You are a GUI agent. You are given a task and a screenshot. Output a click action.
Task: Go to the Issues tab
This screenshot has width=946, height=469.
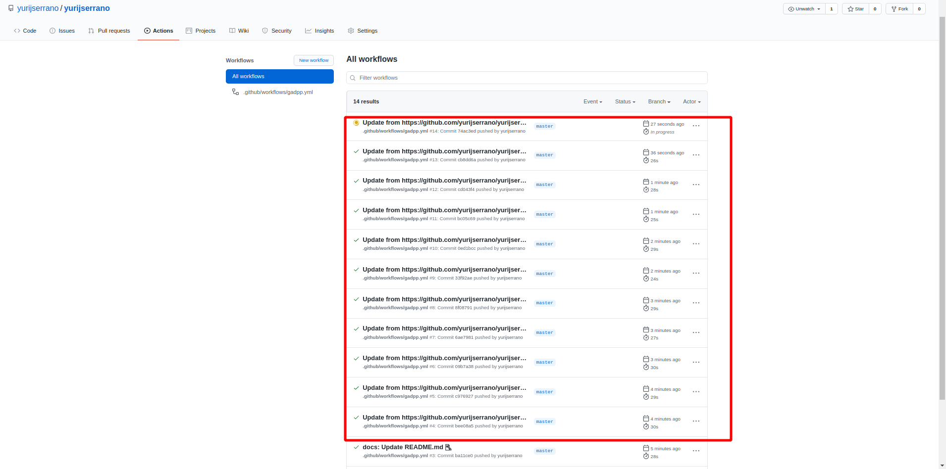(x=62, y=31)
